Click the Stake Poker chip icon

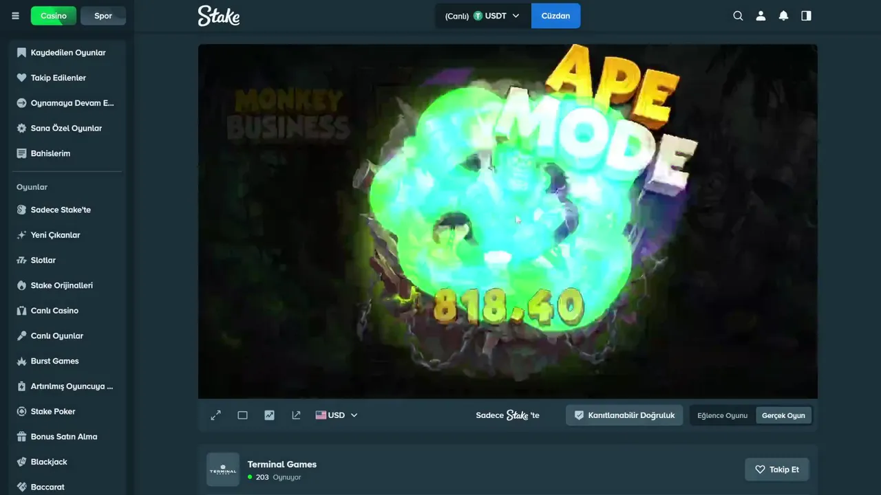pos(21,411)
